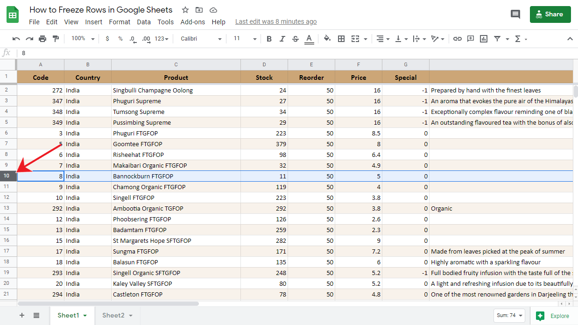578x325 pixels.
Task: Open the Tools menu
Action: 166,22
